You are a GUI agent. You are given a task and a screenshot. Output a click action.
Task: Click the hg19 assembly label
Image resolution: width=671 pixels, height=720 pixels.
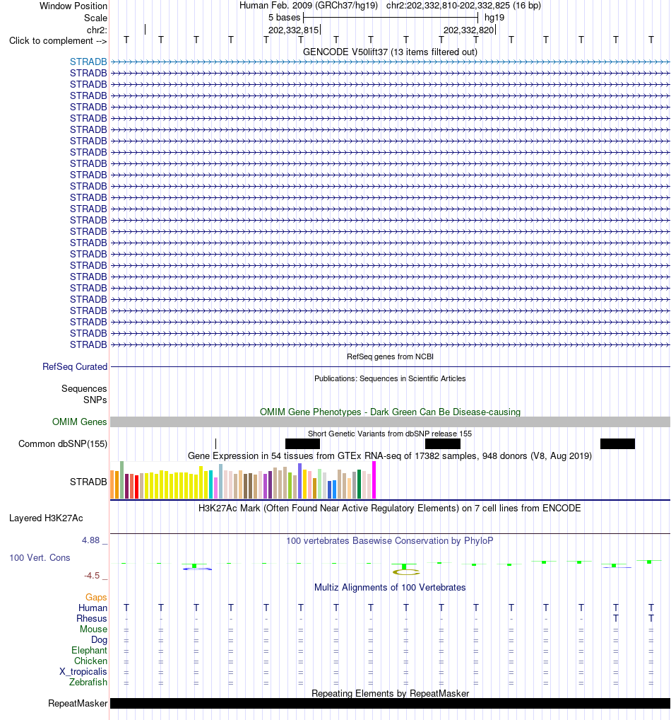(x=494, y=18)
